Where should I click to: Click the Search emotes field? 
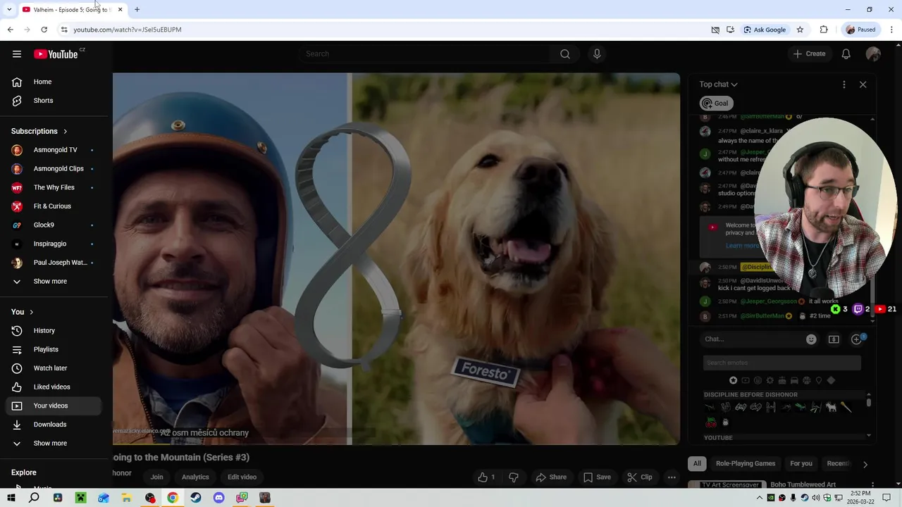782,363
